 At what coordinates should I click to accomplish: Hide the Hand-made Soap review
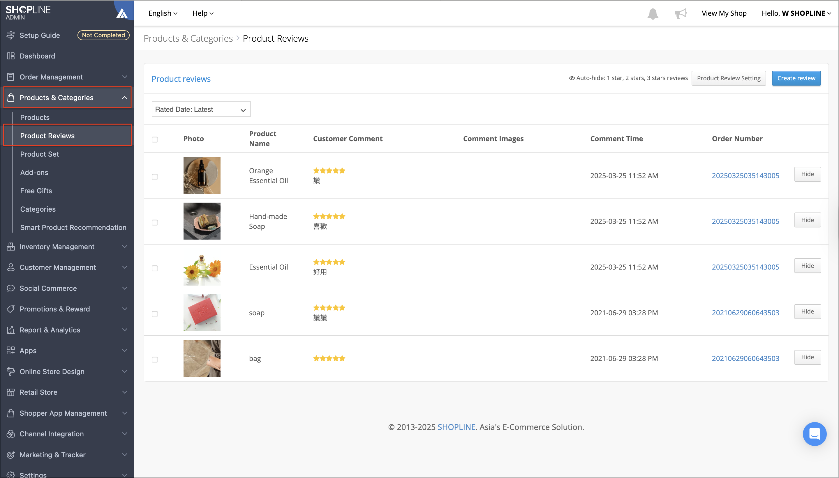tap(807, 220)
